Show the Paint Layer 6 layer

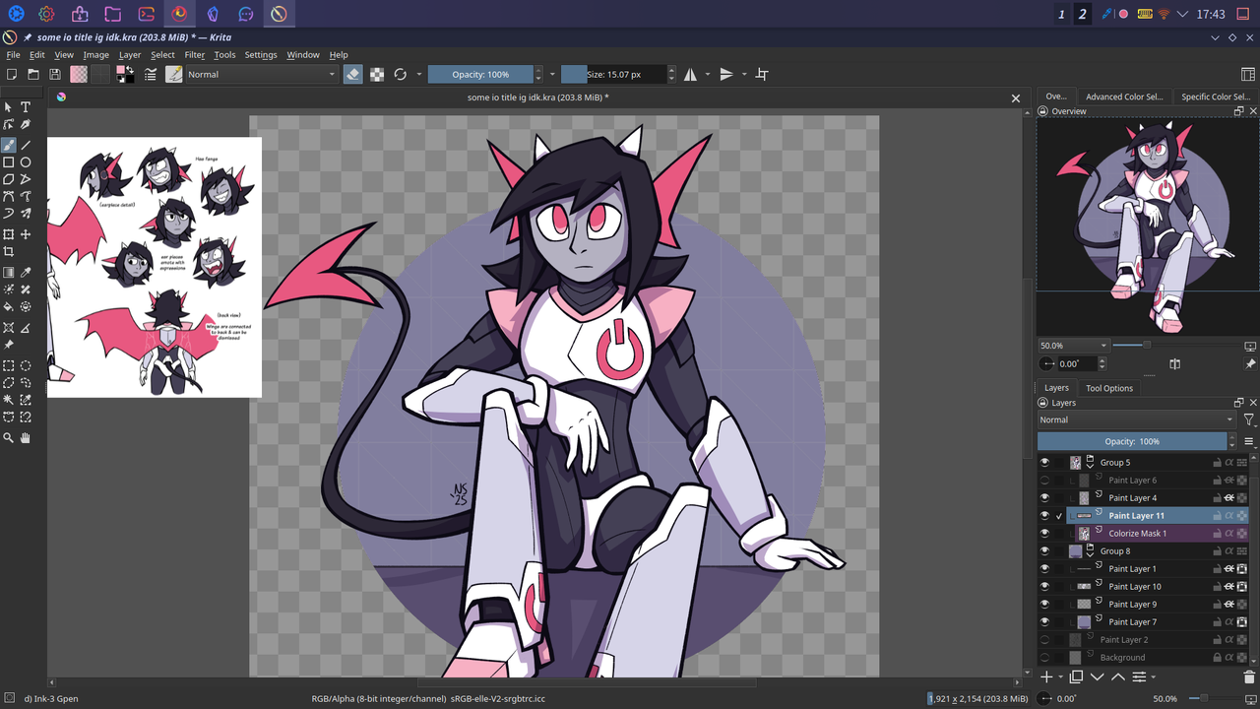click(x=1045, y=481)
